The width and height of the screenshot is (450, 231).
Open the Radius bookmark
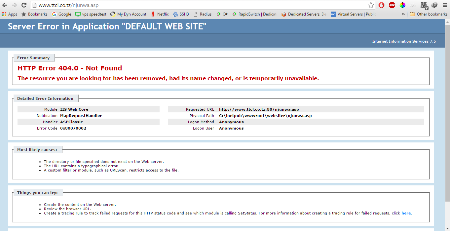[x=203, y=14]
